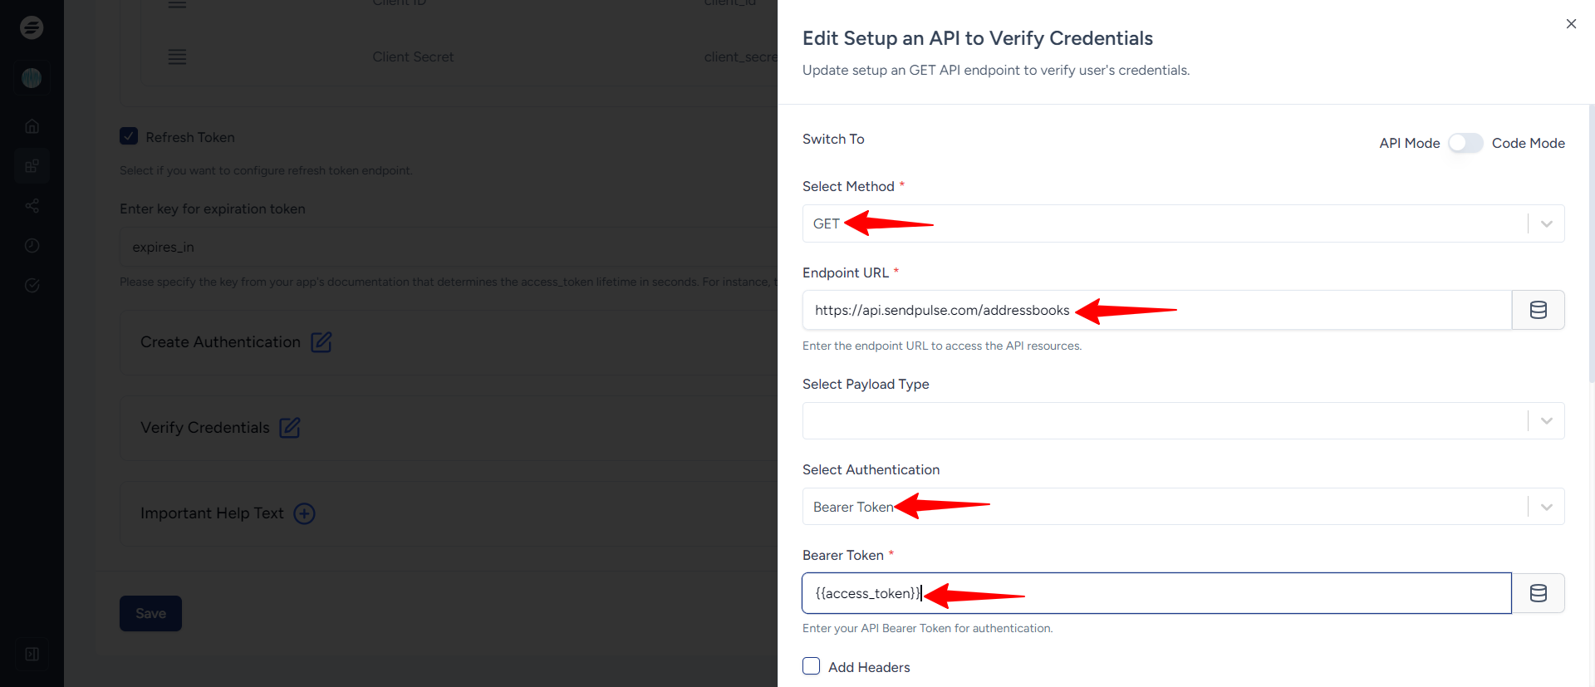Click the expires_in expiration key field
This screenshot has width=1595, height=687.
coord(449,247)
